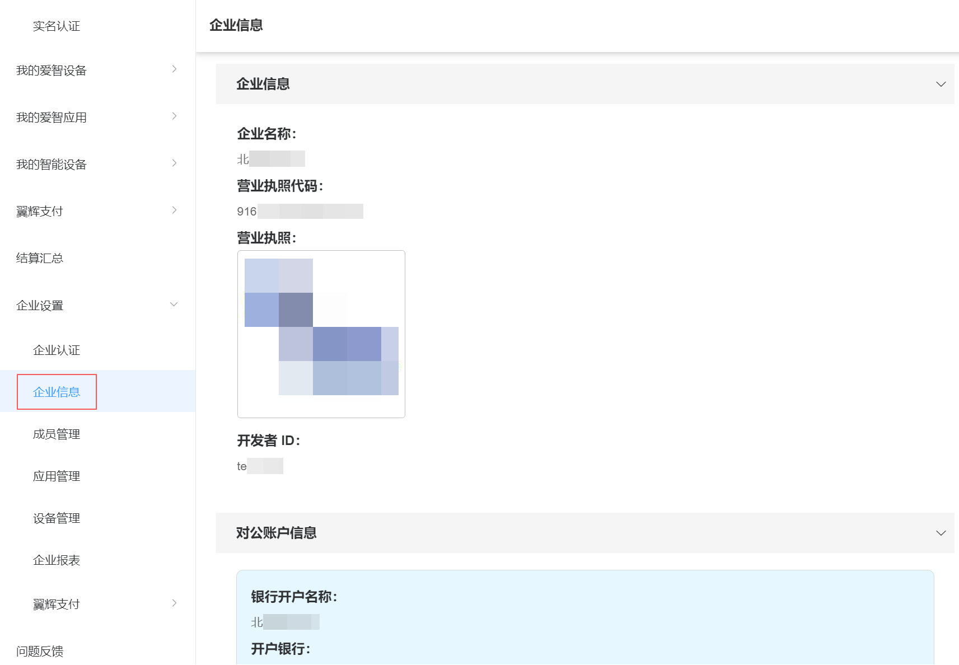Screen dimensions: 959x665
Task: Select the highlighted 企业信息 item
Action: tap(57, 392)
